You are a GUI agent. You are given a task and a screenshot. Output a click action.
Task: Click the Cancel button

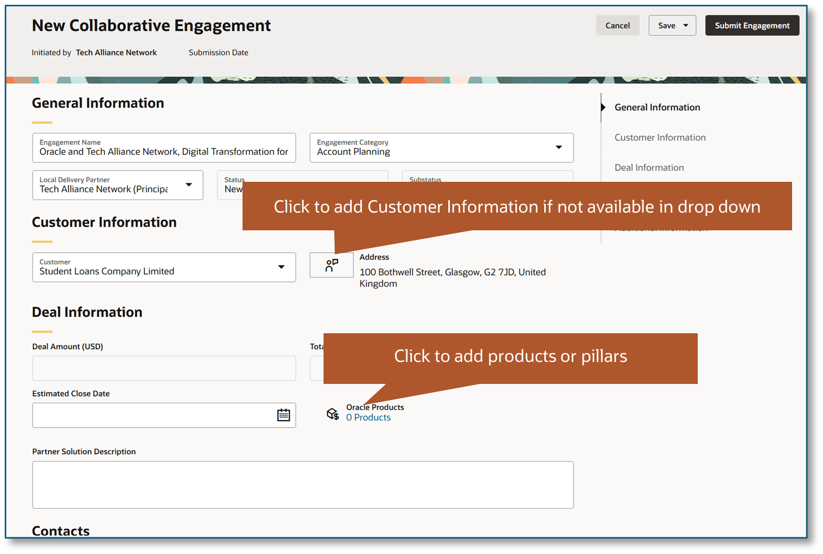click(x=617, y=25)
